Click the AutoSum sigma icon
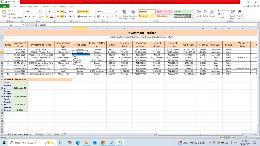Screen dimensions: 260x146 [219, 10]
